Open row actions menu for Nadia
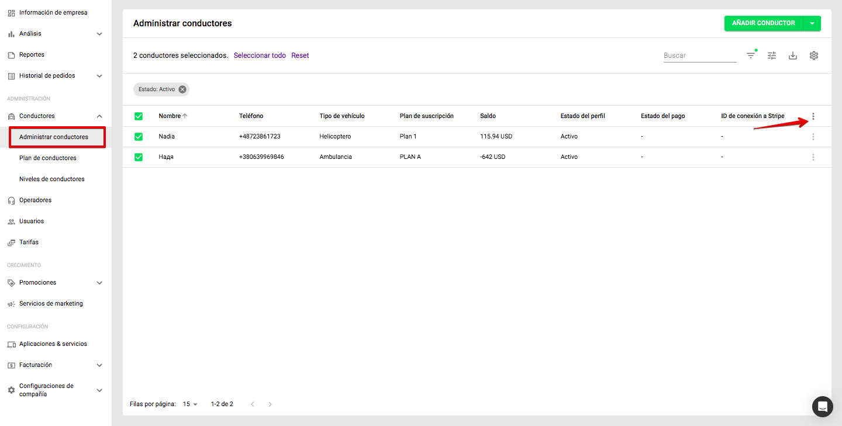Viewport: 842px width, 426px height. point(813,137)
